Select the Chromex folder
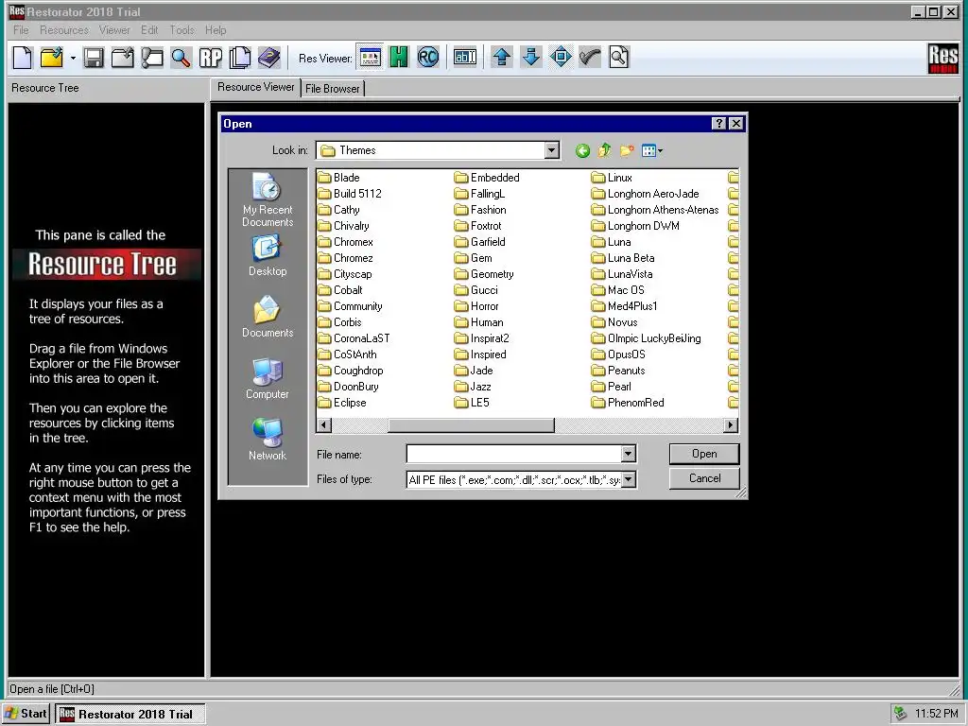The width and height of the screenshot is (968, 726). coord(346,242)
